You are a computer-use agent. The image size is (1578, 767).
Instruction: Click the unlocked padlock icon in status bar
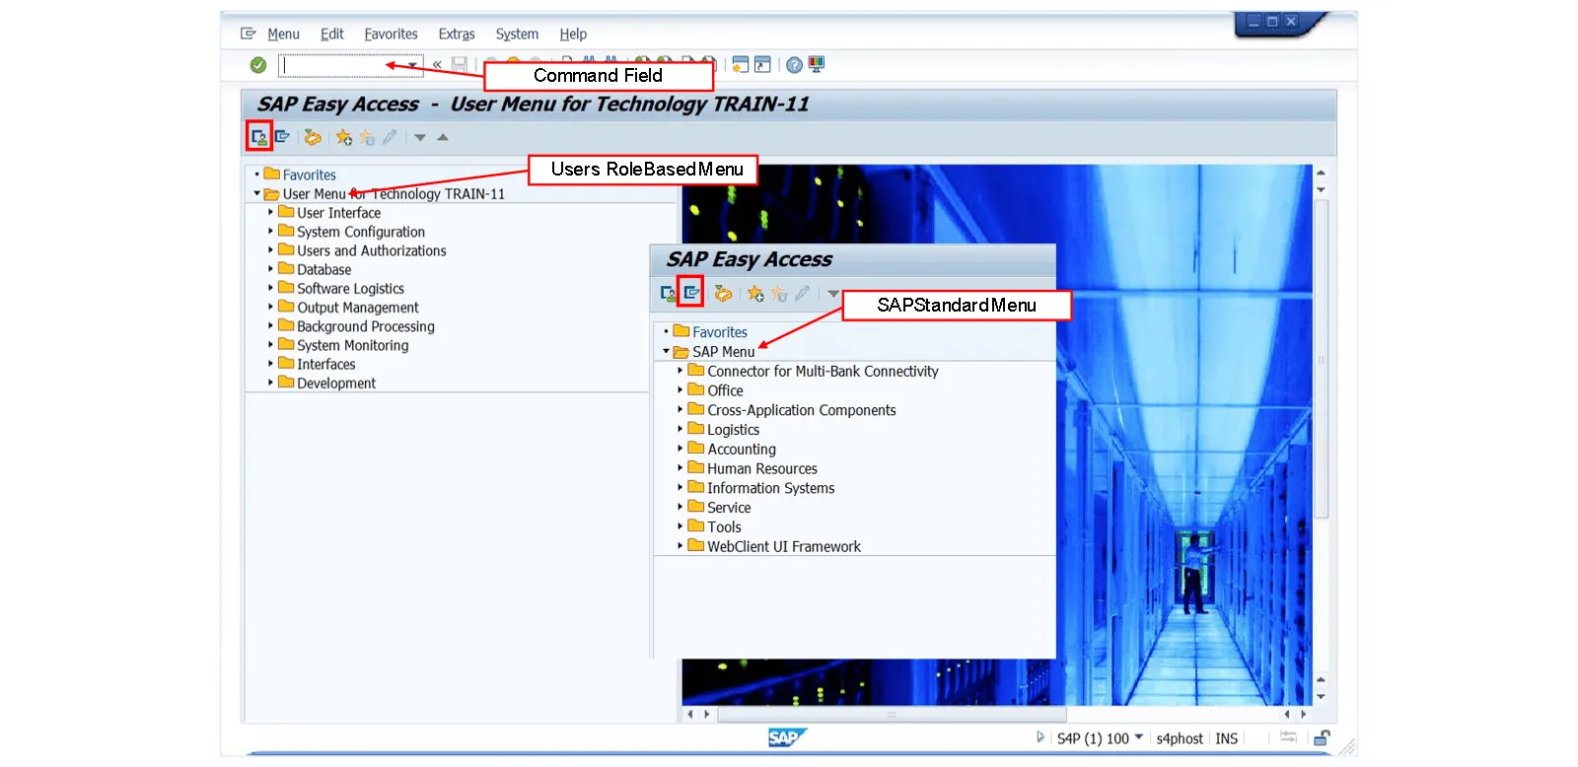1322,737
